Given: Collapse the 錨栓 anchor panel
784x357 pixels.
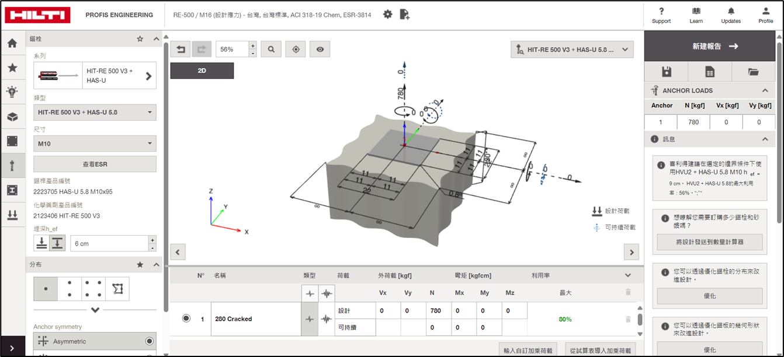Looking at the screenshot, I should point(156,39).
